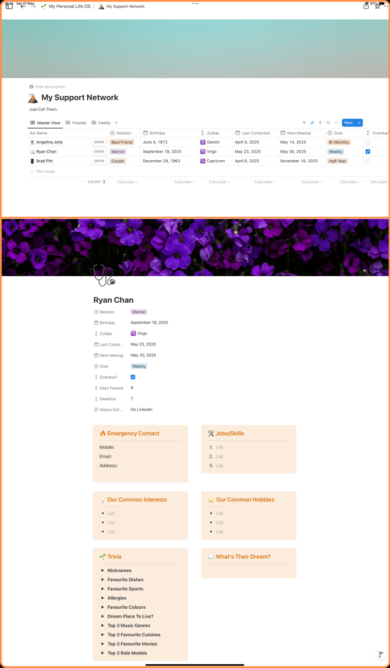Click Hide description
This screenshot has height=668, width=390.
tap(47, 87)
